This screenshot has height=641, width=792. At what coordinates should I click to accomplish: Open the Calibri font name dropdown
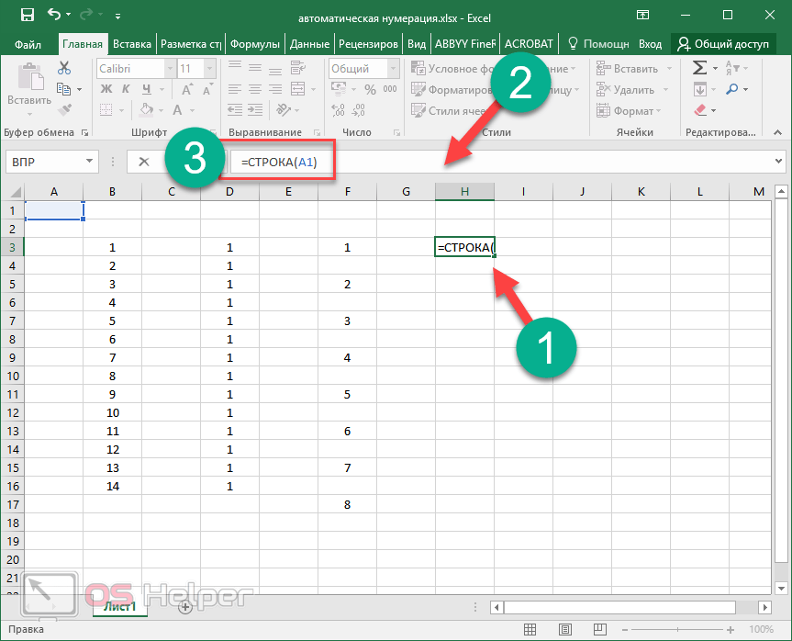coord(170,69)
